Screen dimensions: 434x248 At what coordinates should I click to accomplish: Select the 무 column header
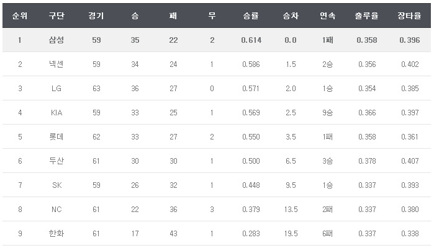pyautogui.click(x=212, y=15)
